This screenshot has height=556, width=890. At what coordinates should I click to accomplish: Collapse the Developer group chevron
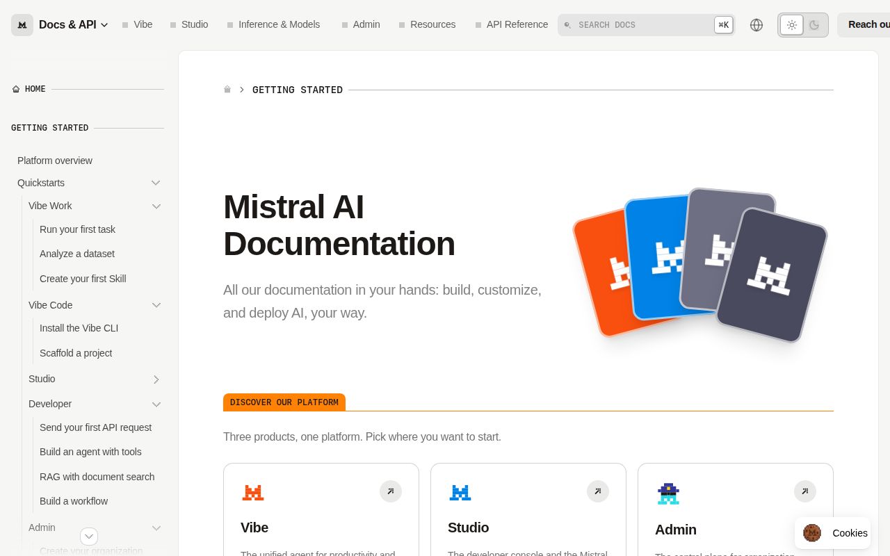[156, 404]
